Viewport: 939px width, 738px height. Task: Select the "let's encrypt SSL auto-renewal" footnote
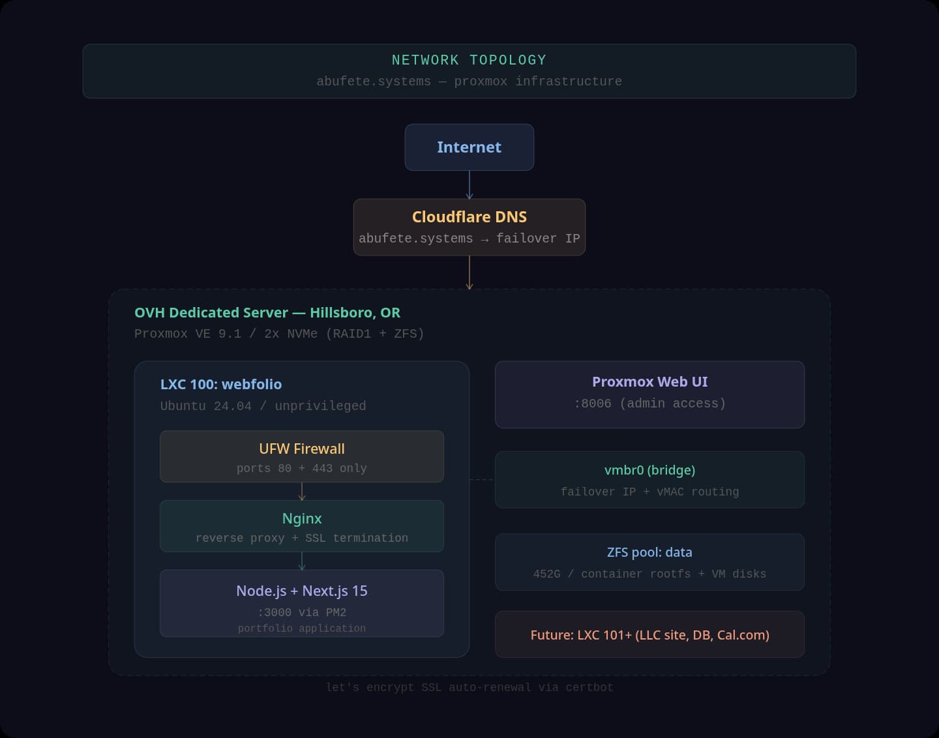tap(469, 687)
